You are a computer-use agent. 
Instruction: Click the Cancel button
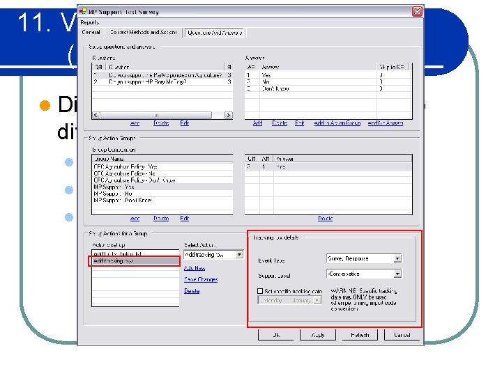402,335
